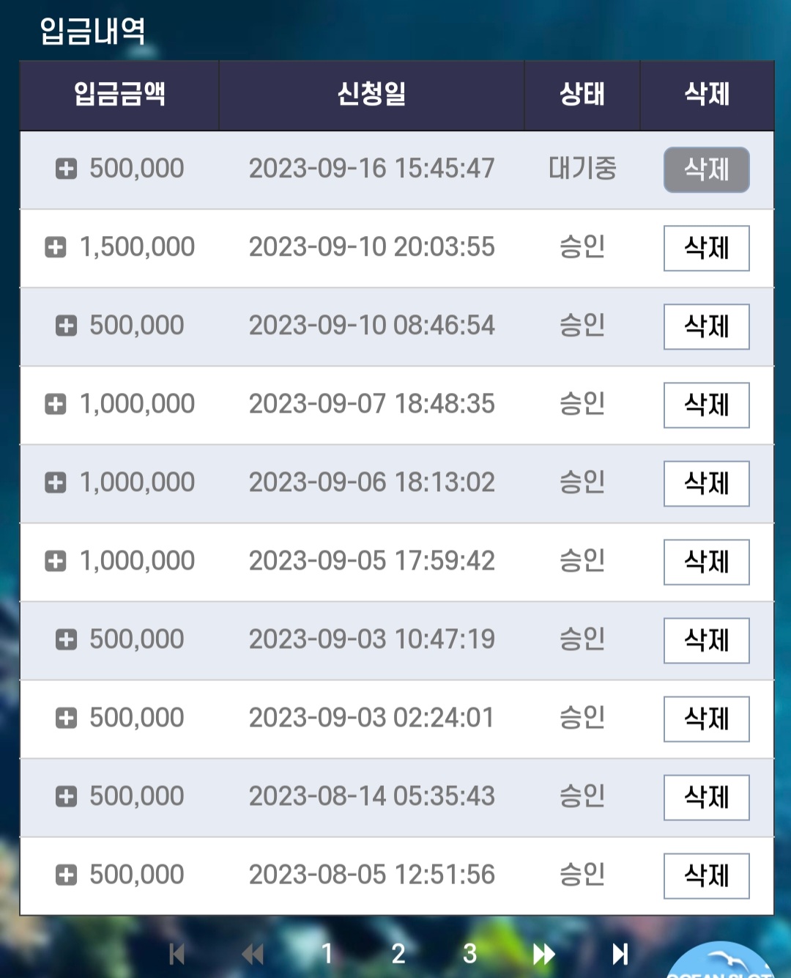791x978 pixels.
Task: Delete the 2023-09-10 20:03:55 deposit record
Action: pyautogui.click(x=707, y=249)
